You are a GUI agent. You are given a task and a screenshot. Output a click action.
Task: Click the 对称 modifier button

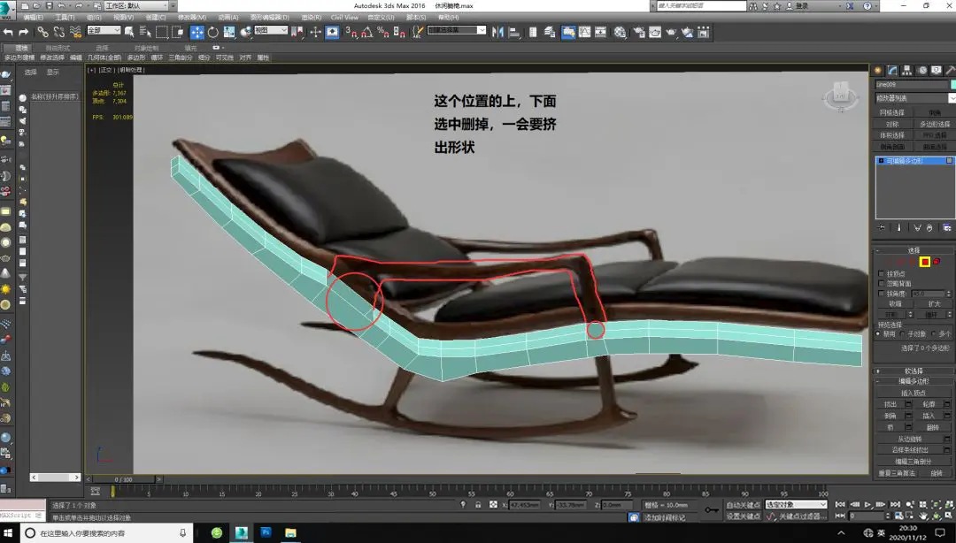pyautogui.click(x=892, y=124)
